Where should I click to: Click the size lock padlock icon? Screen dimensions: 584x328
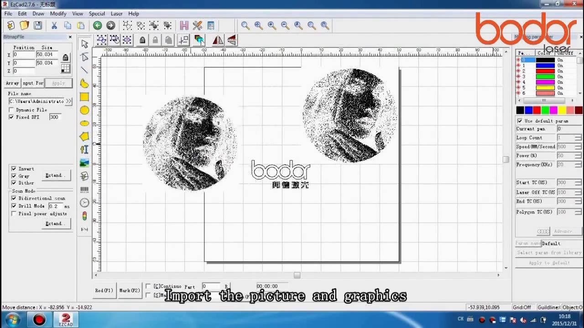(66, 57)
